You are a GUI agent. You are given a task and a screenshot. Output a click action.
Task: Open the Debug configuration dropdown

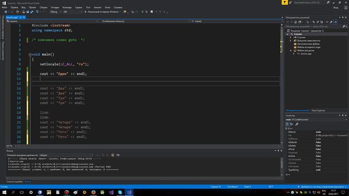point(56,12)
